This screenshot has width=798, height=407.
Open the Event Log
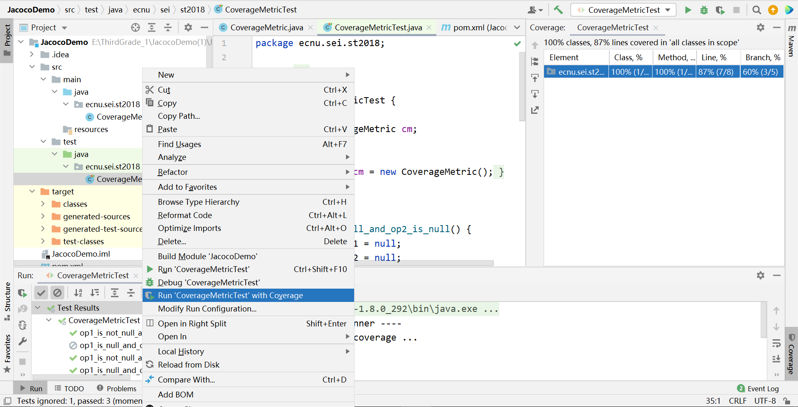[758, 388]
